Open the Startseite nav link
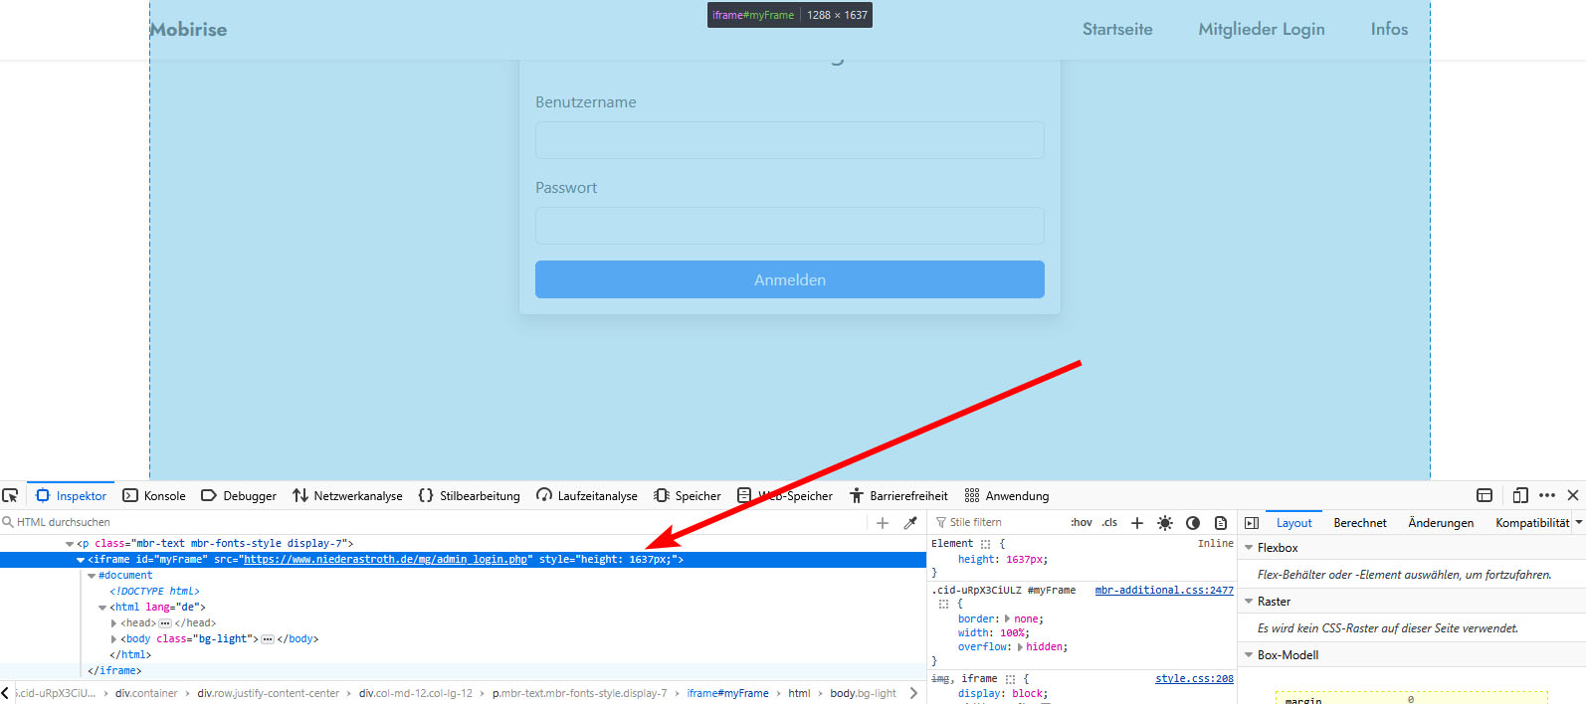 (x=1117, y=29)
